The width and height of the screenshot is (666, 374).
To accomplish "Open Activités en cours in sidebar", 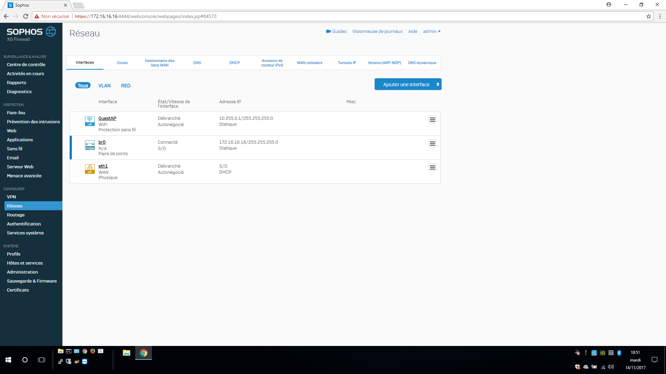I will point(25,74).
